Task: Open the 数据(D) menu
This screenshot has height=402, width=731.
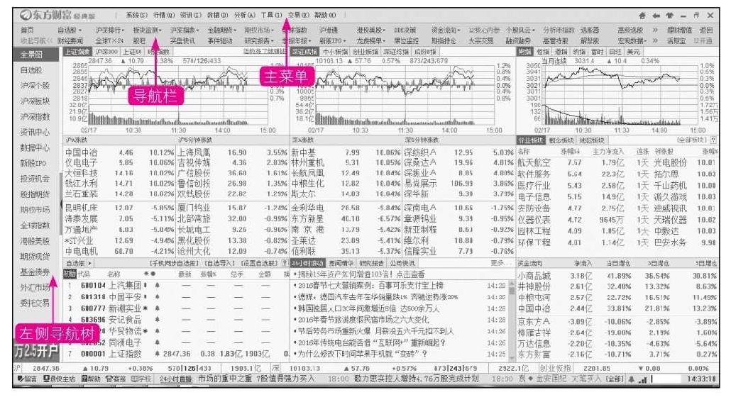Action: point(218,16)
